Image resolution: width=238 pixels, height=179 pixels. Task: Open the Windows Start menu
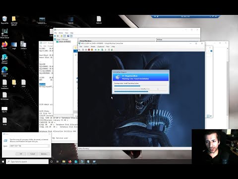point(3,162)
